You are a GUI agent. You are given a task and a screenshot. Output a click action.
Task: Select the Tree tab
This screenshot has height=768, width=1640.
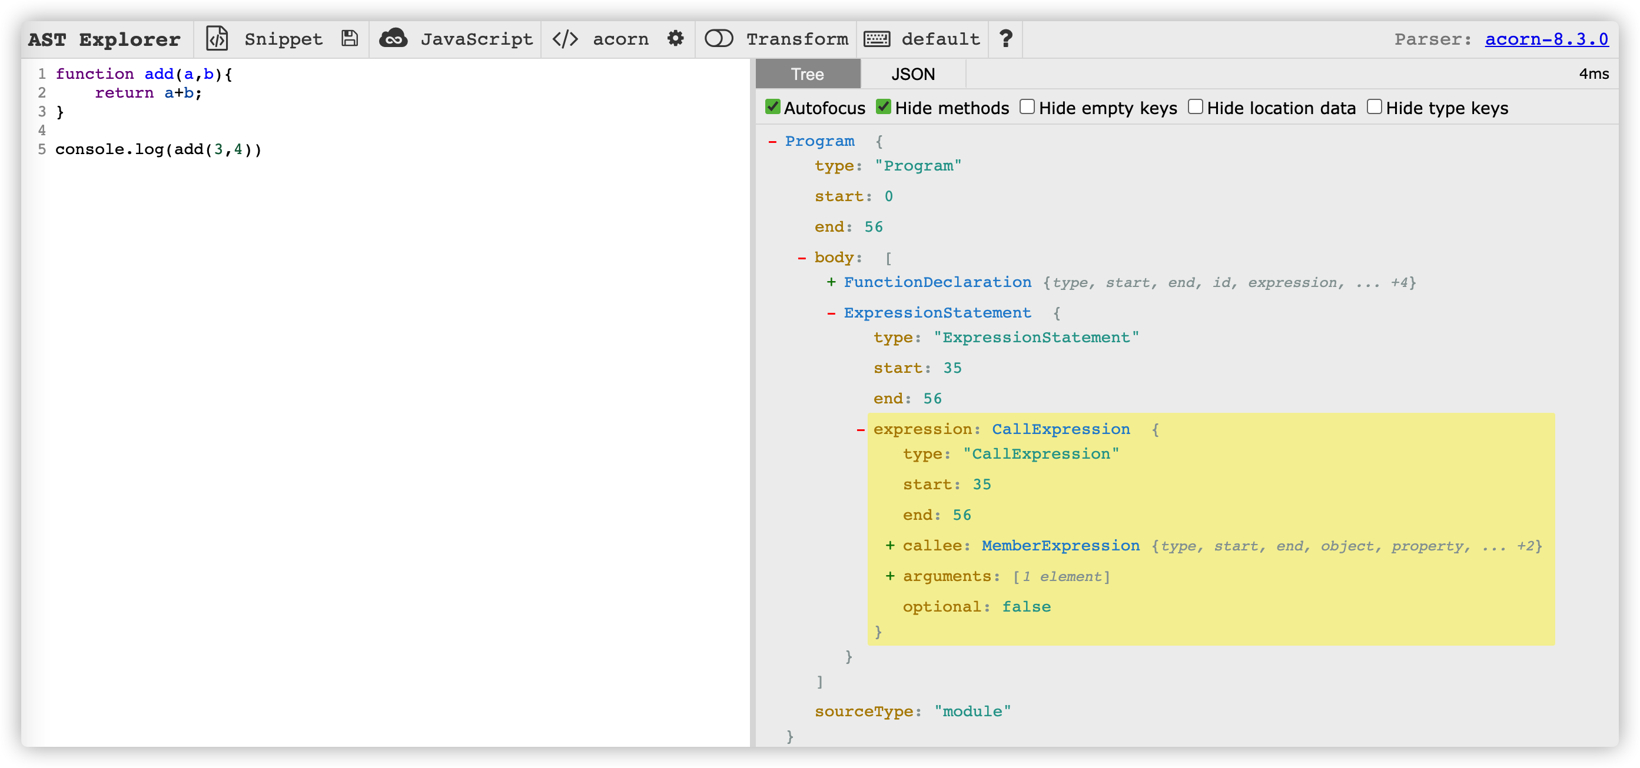tap(807, 74)
